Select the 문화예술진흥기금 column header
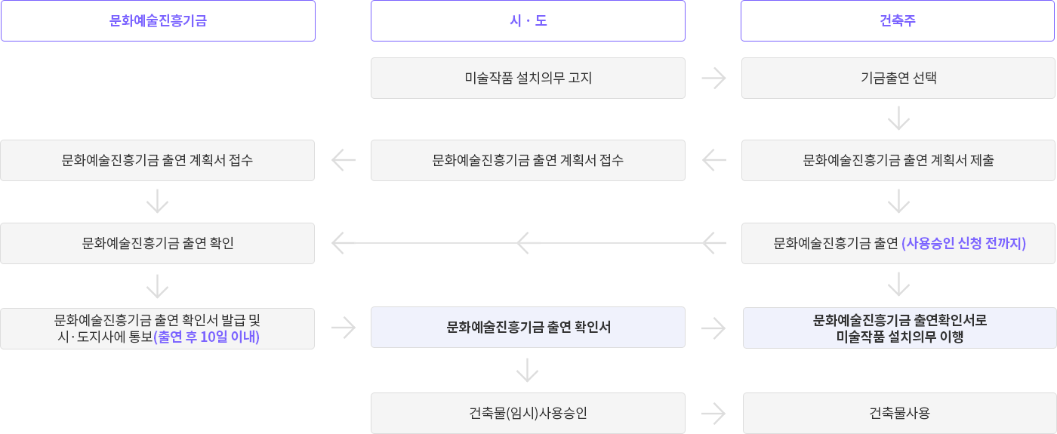This screenshot has width=1057, height=434. [x=158, y=20]
